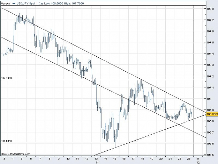Click hour 7 on the time axis
This screenshot has height=164, width=218.
[x=40, y=158]
